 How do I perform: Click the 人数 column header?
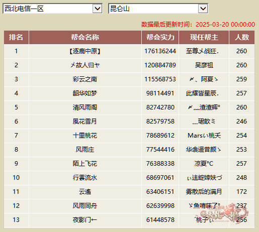(242, 37)
